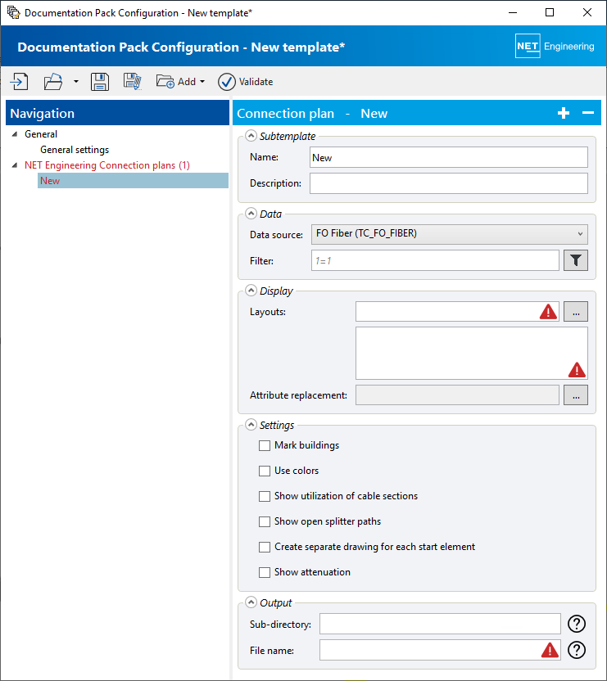
Task: Select the New item in navigation tree
Action: pyautogui.click(x=133, y=181)
